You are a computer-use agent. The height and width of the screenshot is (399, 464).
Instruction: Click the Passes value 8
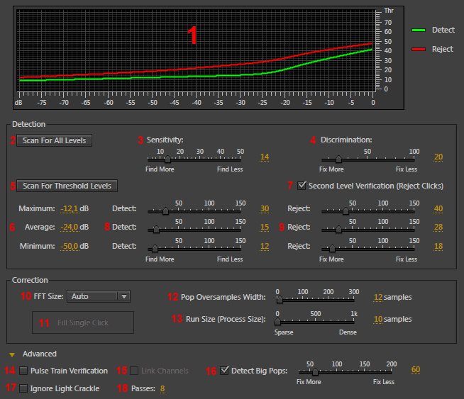[x=162, y=388]
